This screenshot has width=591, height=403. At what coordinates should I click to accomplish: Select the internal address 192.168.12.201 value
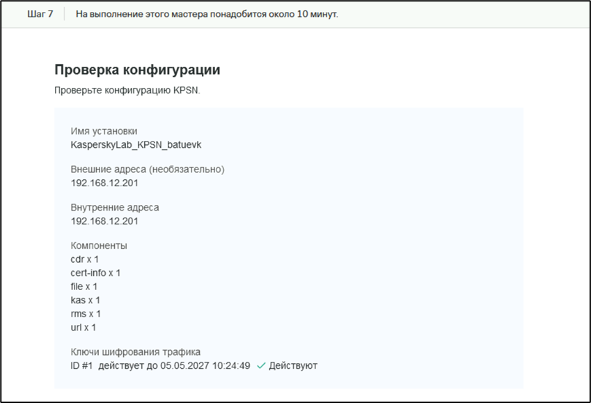(x=104, y=221)
